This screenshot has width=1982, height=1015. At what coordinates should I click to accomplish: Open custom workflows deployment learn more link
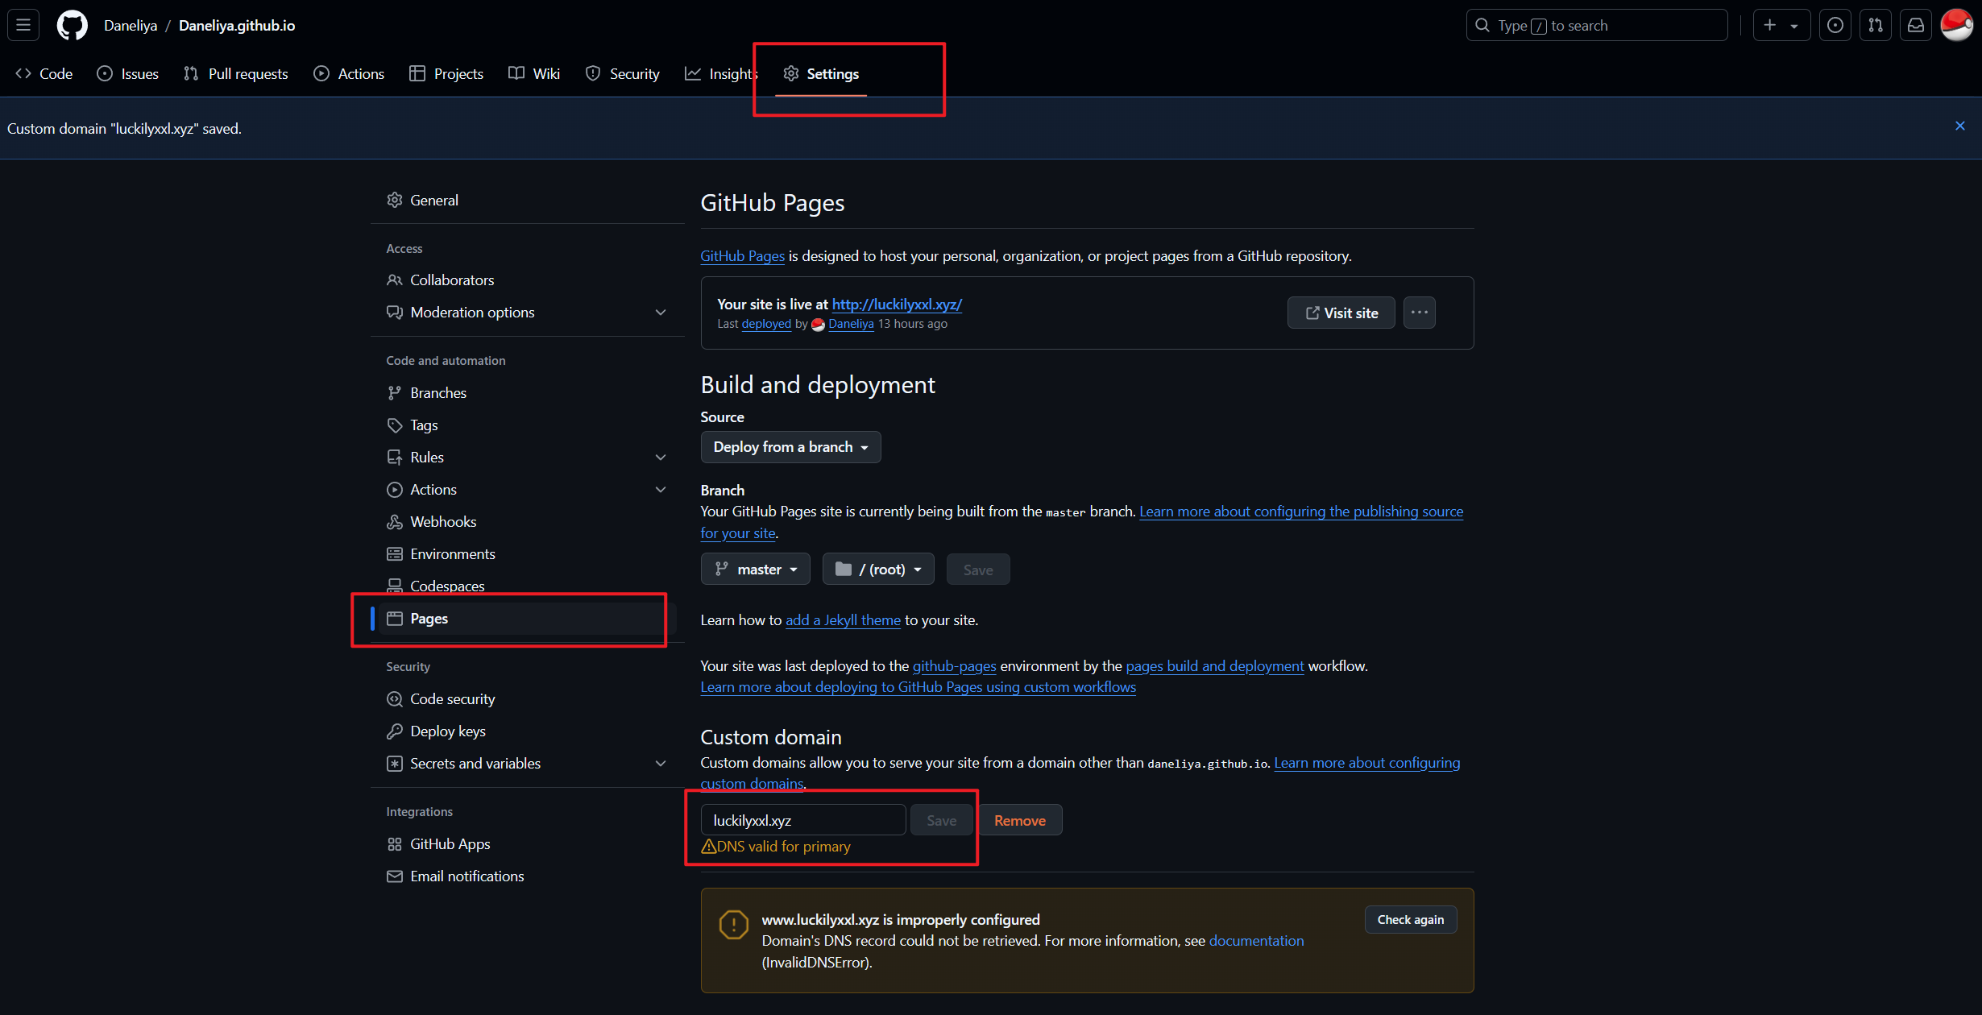918,686
